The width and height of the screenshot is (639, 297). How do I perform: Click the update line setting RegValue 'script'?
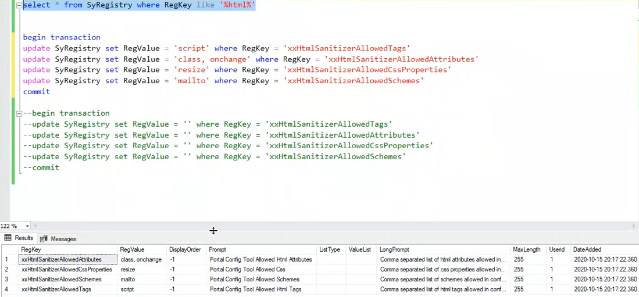(216, 48)
